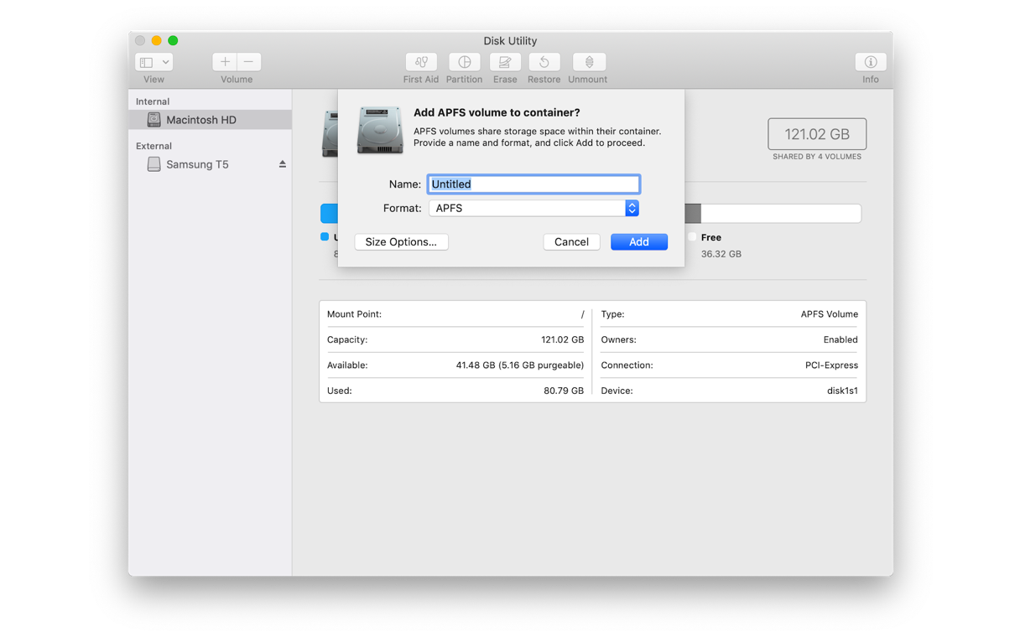Click the Samsung T5 drive icon
Viewport: 1020px width, 637px height.
[154, 164]
